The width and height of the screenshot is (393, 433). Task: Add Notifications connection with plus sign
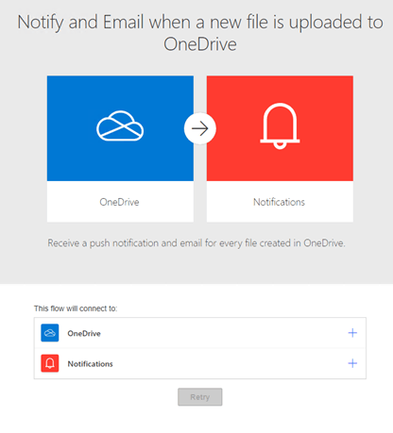tap(352, 363)
